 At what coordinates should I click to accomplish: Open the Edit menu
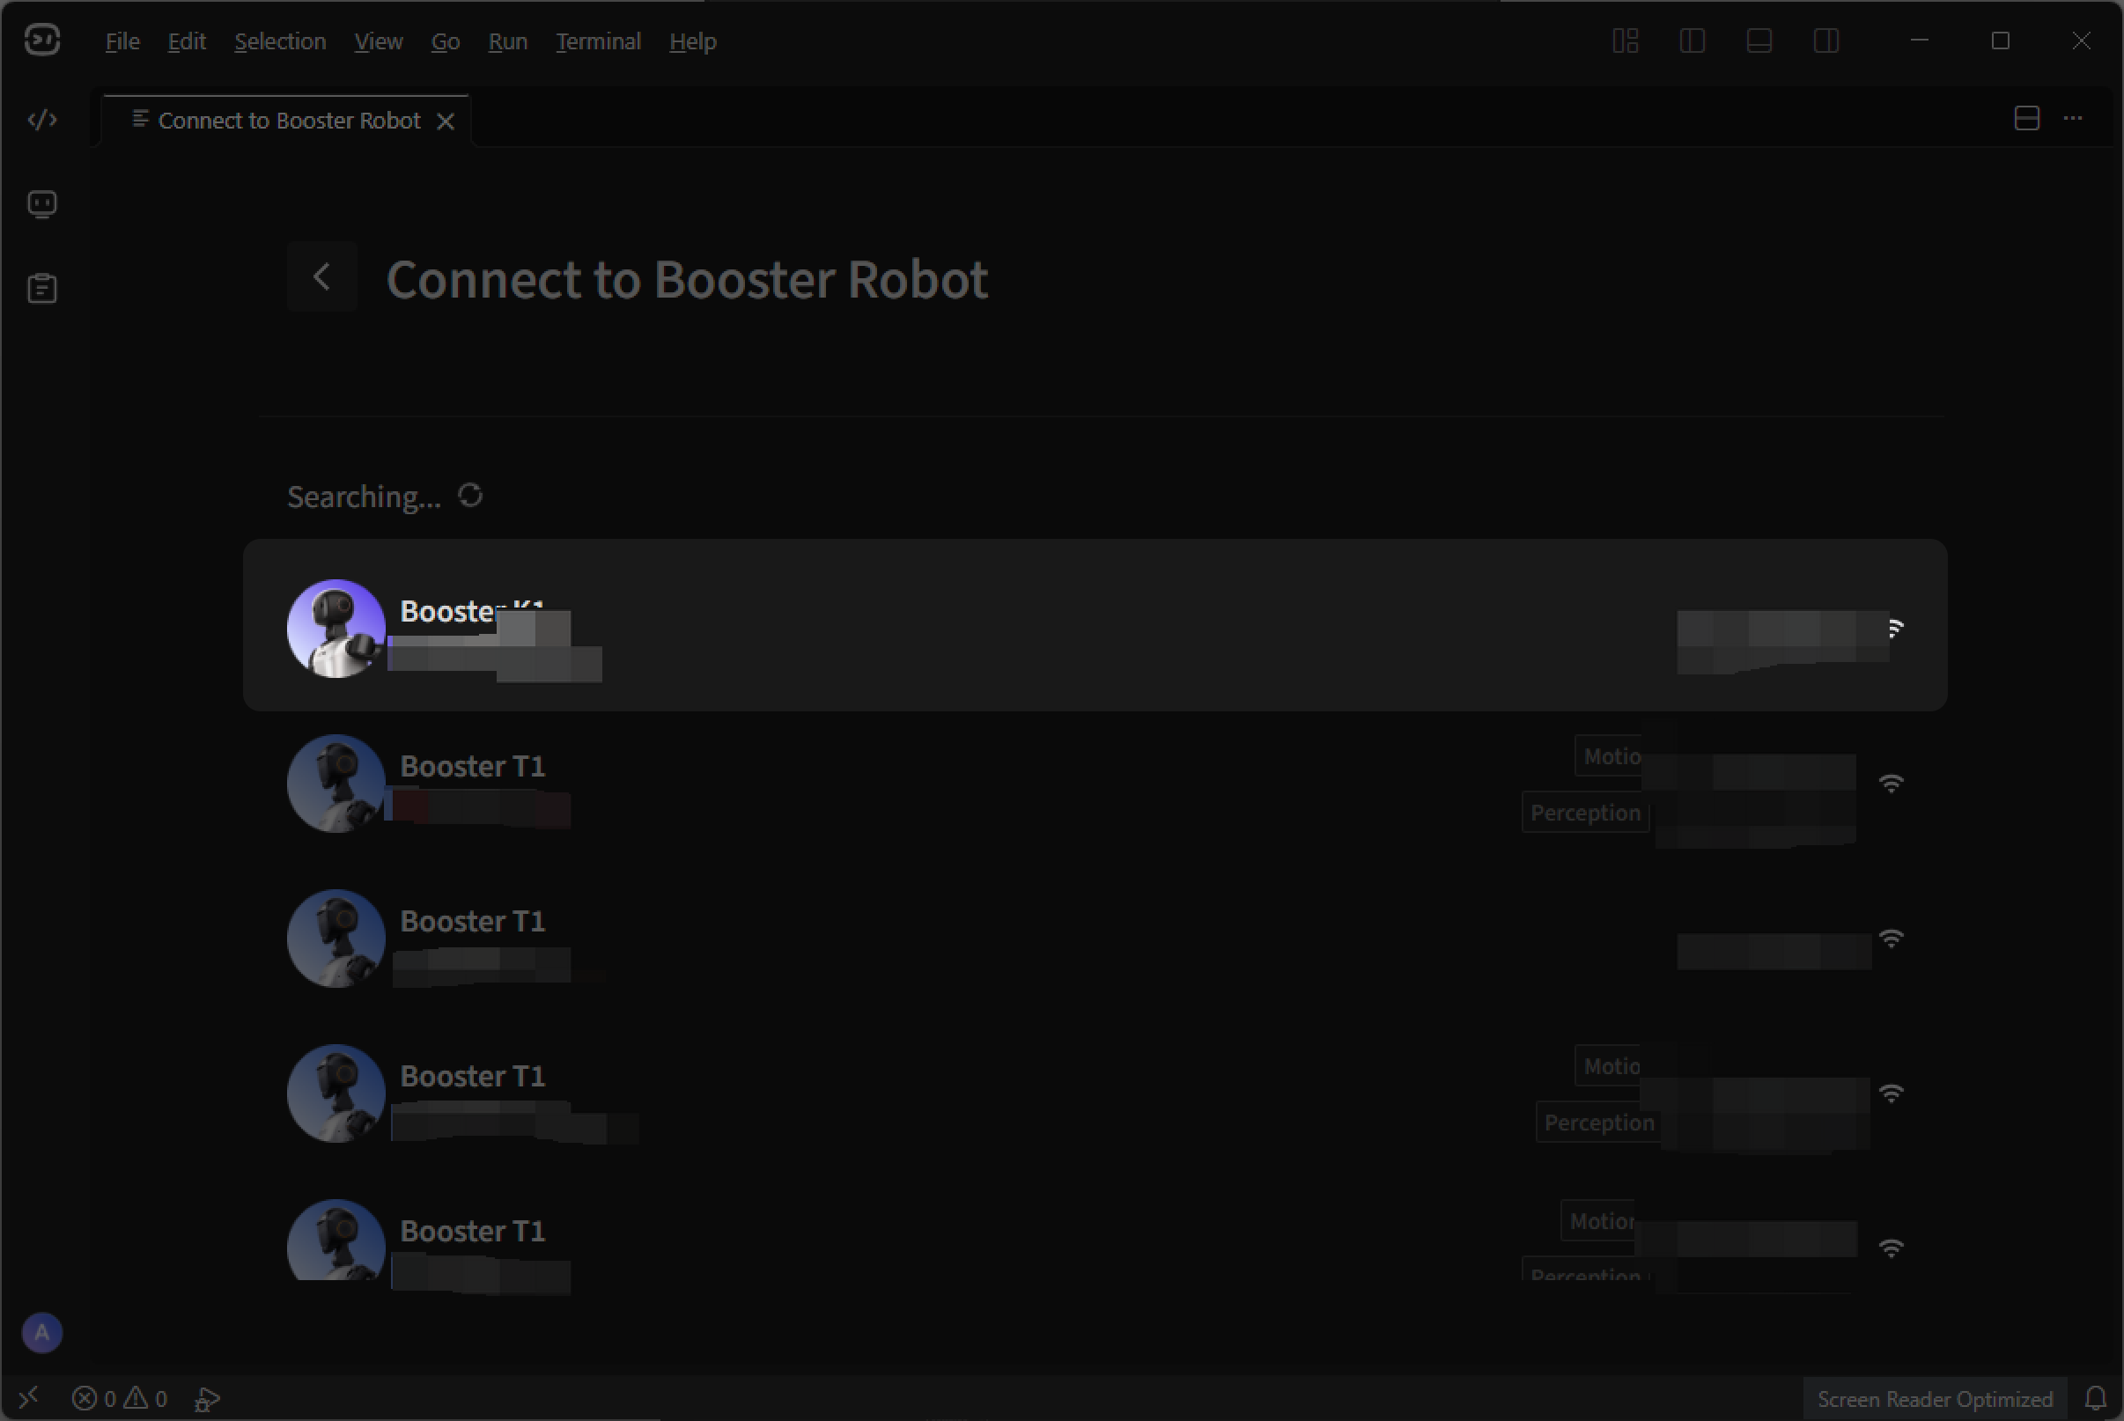(x=187, y=41)
